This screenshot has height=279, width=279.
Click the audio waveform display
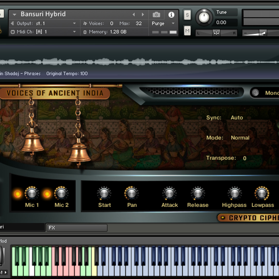[x=139, y=62]
